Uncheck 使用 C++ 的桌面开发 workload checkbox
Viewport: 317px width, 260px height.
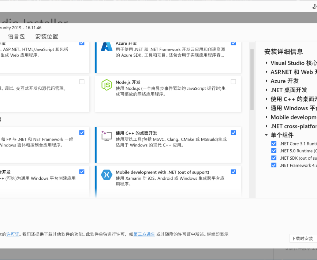[233, 133]
